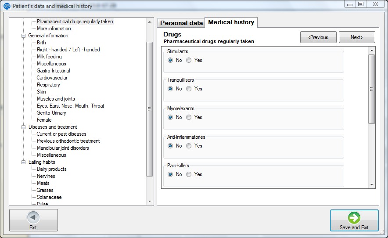Collapse the Eating habits tree node
Viewport: 388px width, 238px height.
pyautogui.click(x=24, y=162)
